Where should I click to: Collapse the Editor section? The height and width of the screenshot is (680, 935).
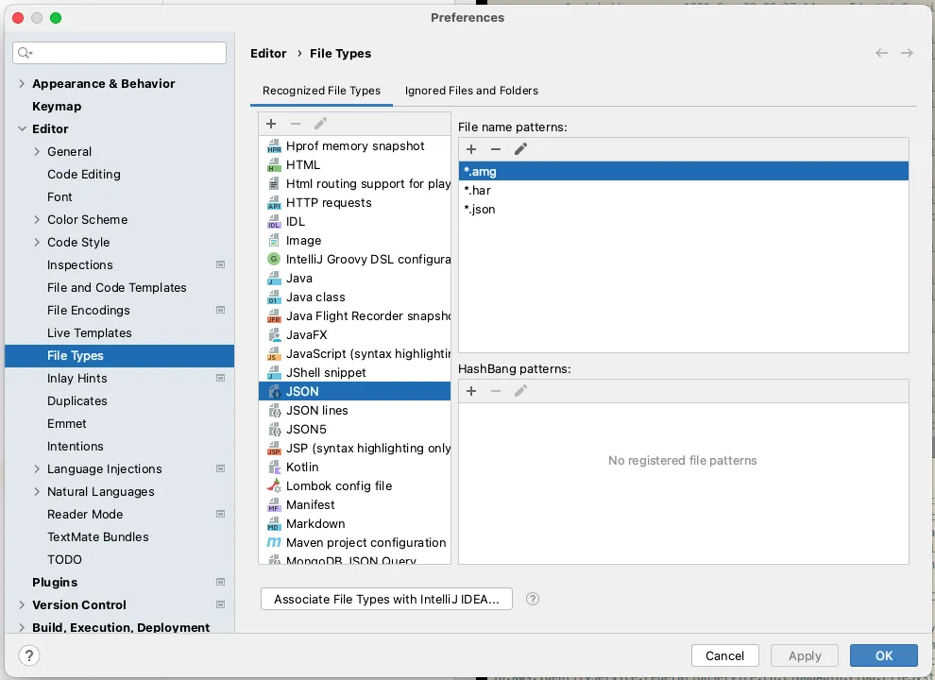pos(22,129)
